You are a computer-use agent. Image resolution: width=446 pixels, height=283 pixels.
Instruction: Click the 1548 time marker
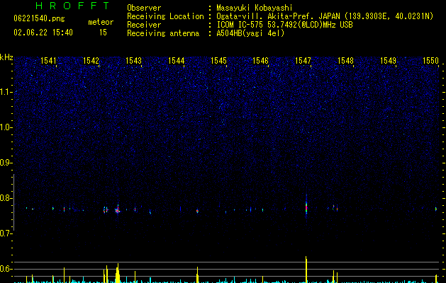pos(345,61)
